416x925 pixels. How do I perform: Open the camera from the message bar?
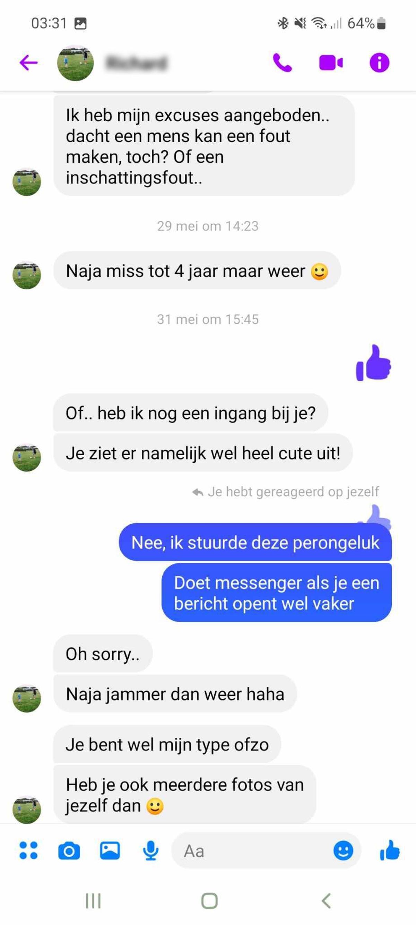(x=69, y=851)
